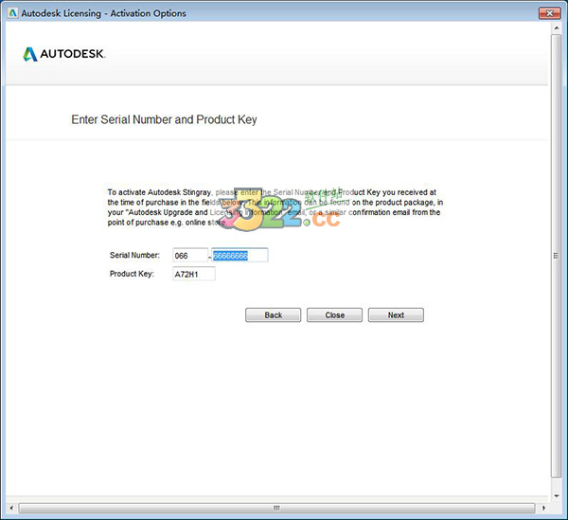Click vertical scrollbar up arrow
Image resolution: width=568 pixels, height=520 pixels.
tap(556, 28)
